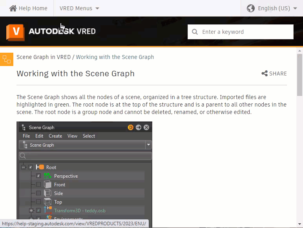Go to Help Home
This screenshot has height=228, width=303.
pyautogui.click(x=28, y=8)
